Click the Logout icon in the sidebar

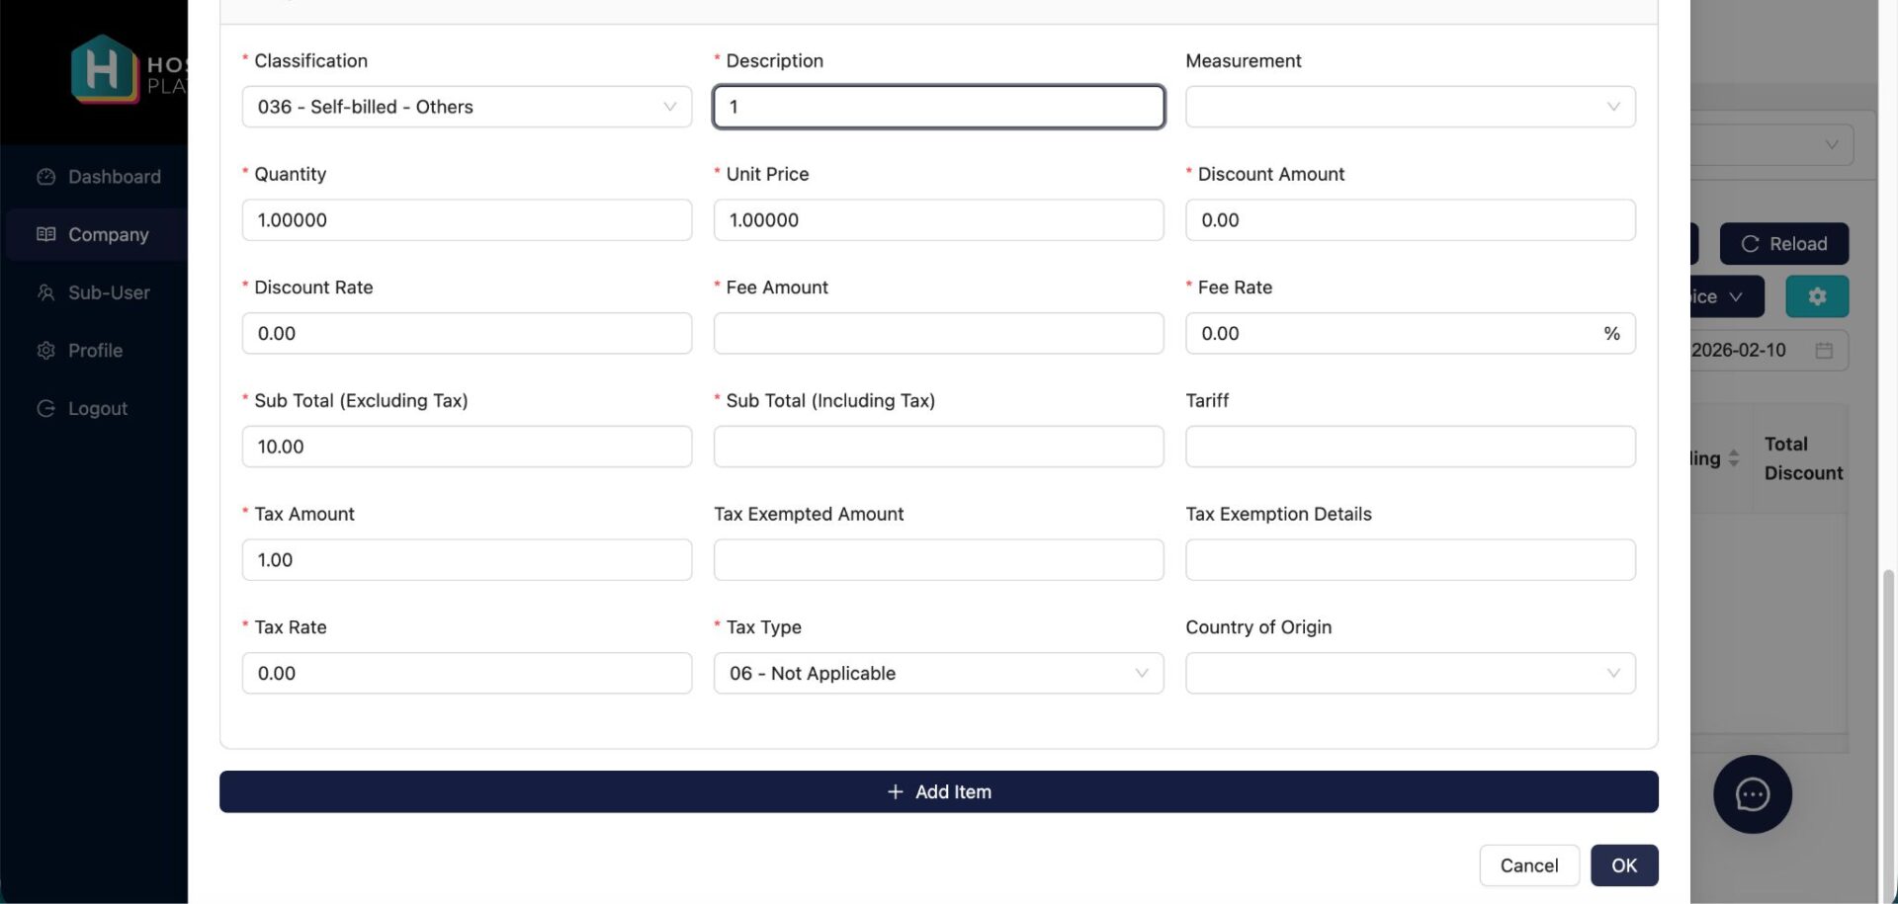pyautogui.click(x=45, y=408)
